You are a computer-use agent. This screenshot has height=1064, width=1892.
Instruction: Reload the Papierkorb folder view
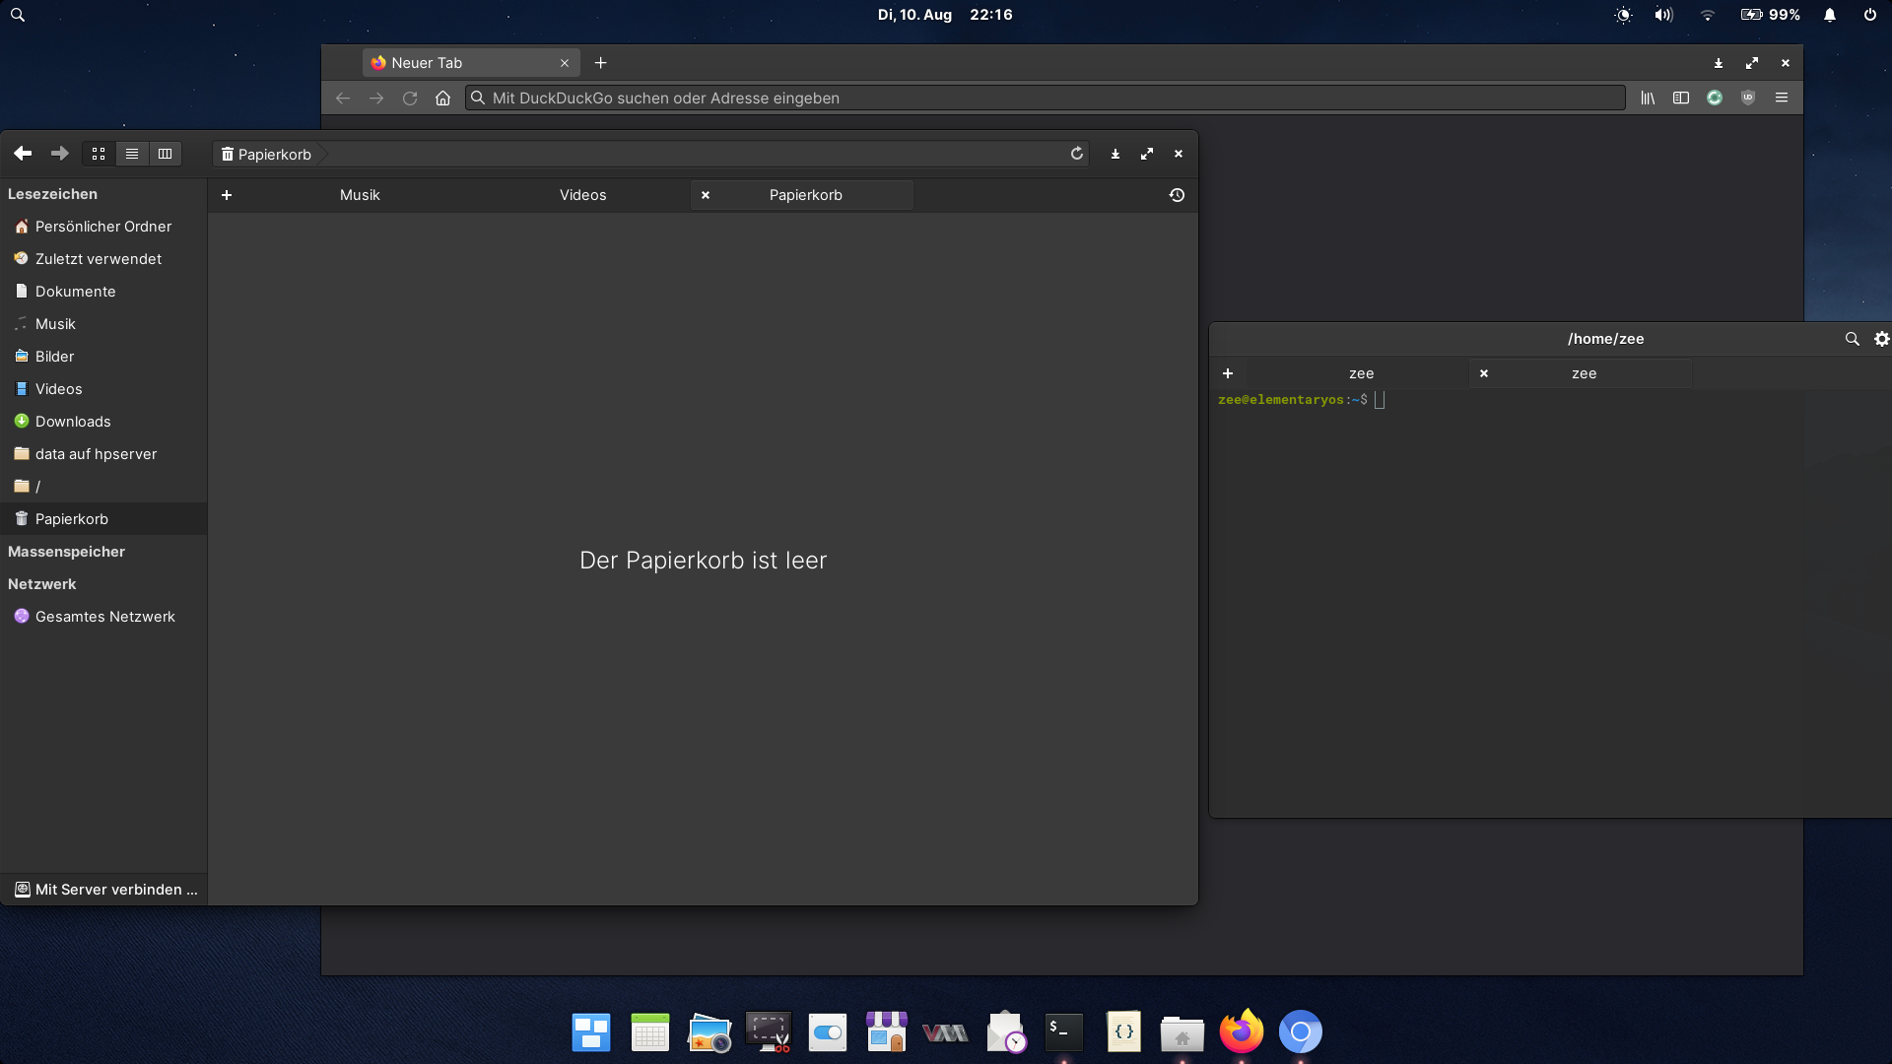click(x=1077, y=154)
